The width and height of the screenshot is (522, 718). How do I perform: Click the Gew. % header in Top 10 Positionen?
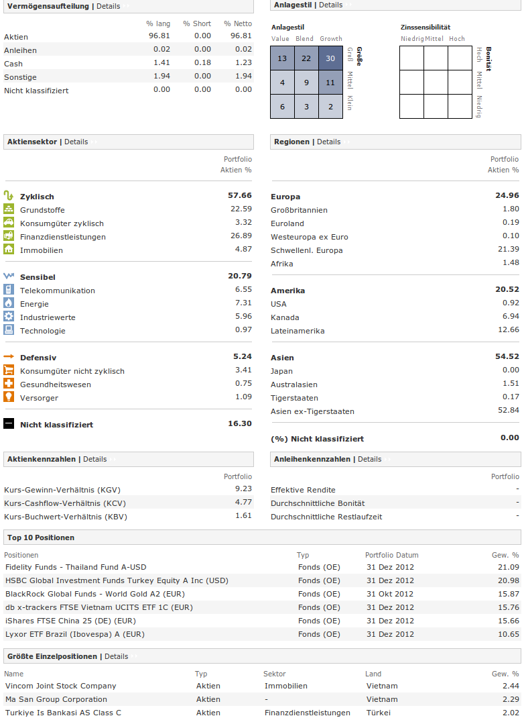coord(505,555)
